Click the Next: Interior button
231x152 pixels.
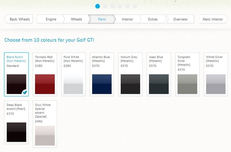tap(213, 19)
